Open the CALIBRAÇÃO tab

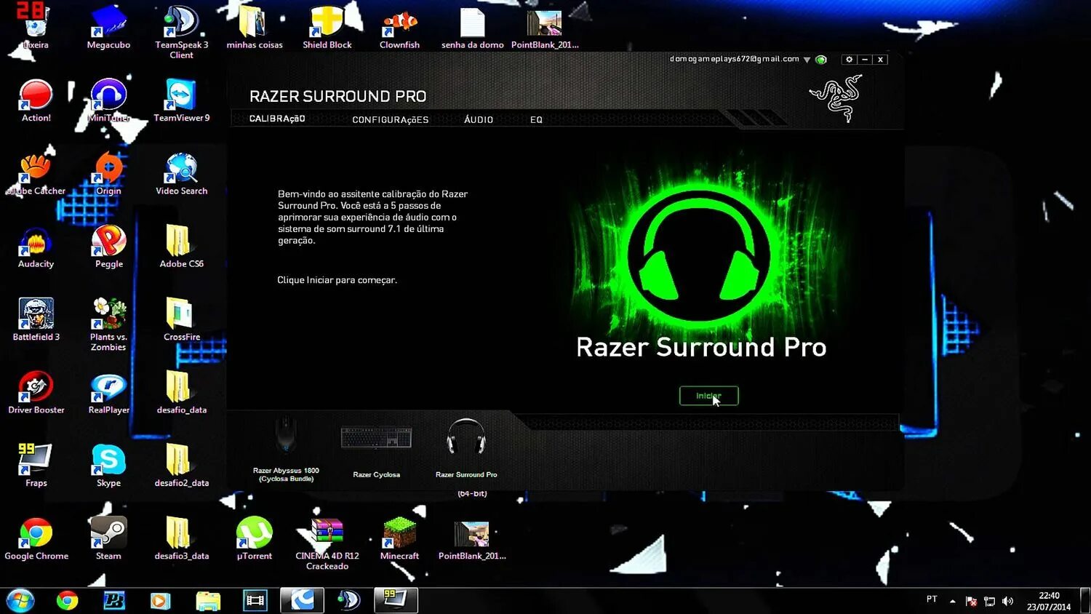click(x=277, y=119)
